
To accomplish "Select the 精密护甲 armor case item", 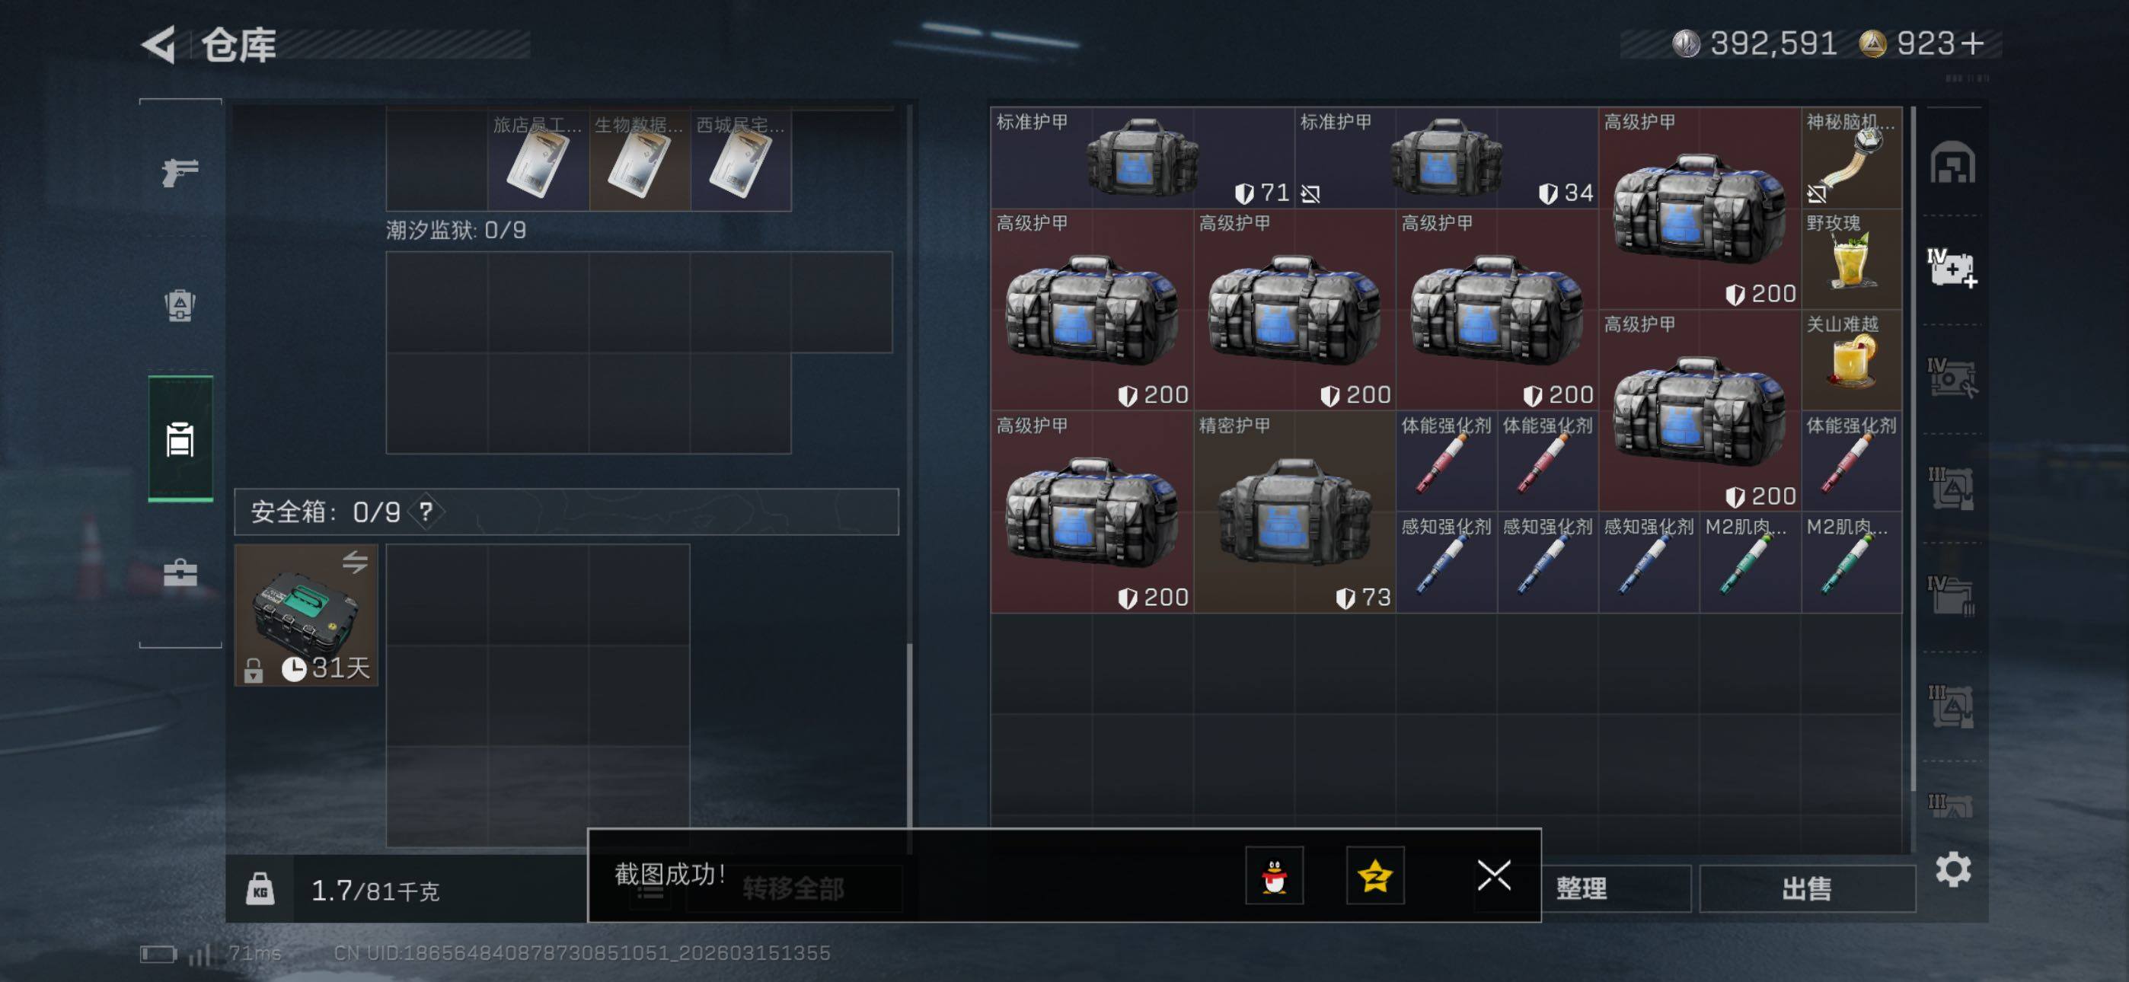I will 1294,512.
